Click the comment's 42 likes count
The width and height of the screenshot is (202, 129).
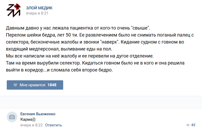pyautogui.click(x=193, y=125)
